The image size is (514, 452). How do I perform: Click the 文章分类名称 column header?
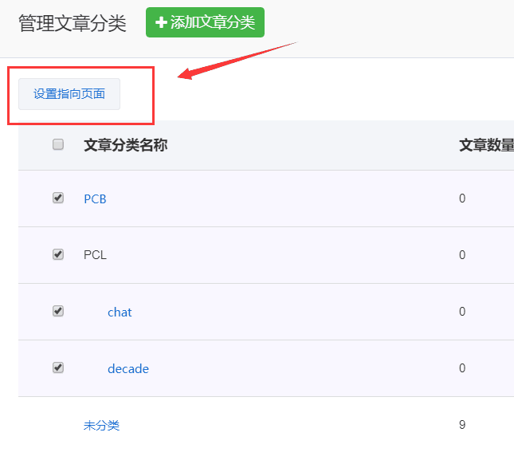[x=125, y=144]
